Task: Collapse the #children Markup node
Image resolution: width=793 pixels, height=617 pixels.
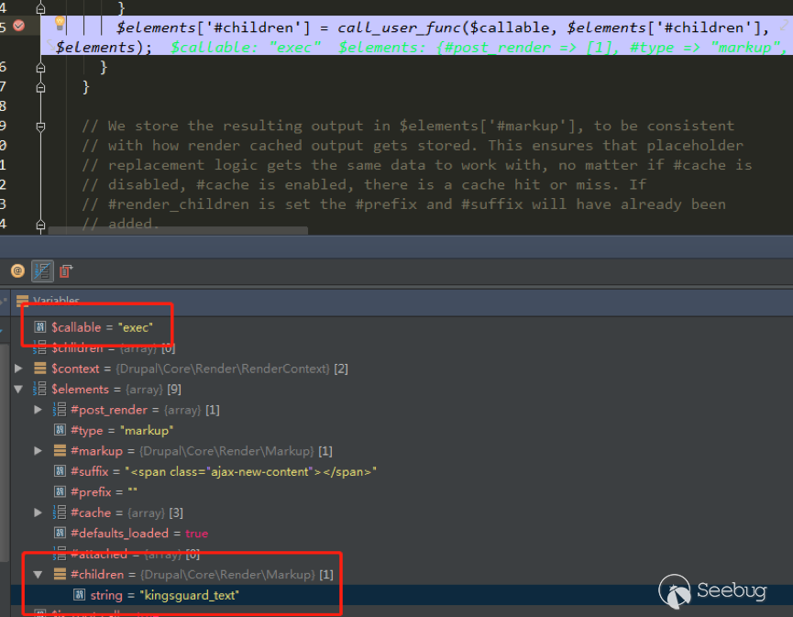Action: [x=38, y=575]
